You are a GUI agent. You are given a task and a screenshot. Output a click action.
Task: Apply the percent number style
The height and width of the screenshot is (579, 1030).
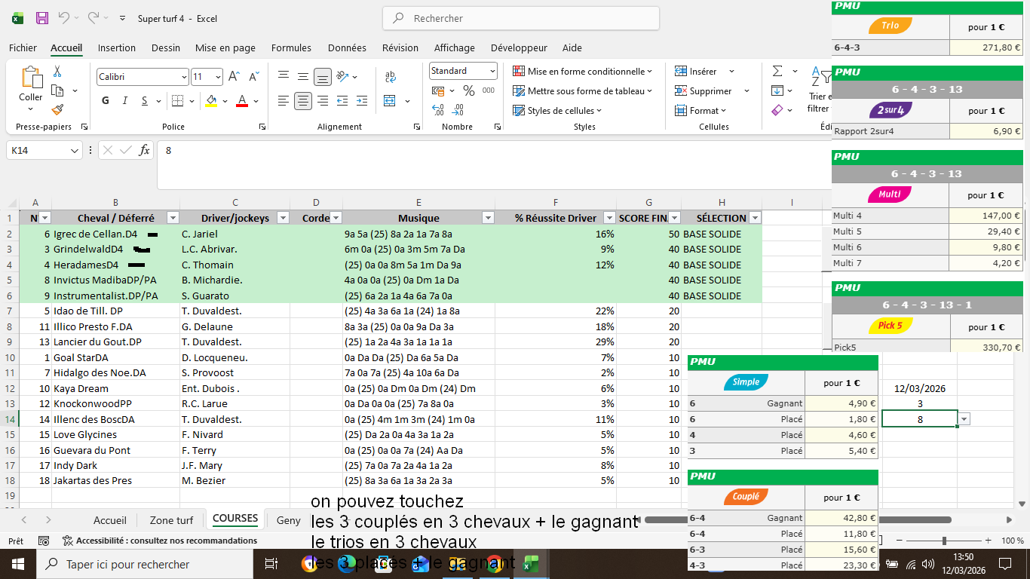(469, 90)
